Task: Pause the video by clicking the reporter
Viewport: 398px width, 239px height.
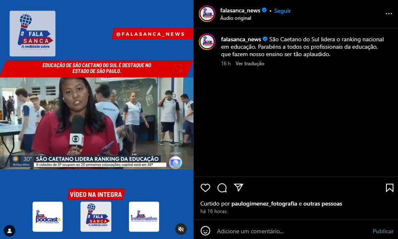Action: [76, 119]
